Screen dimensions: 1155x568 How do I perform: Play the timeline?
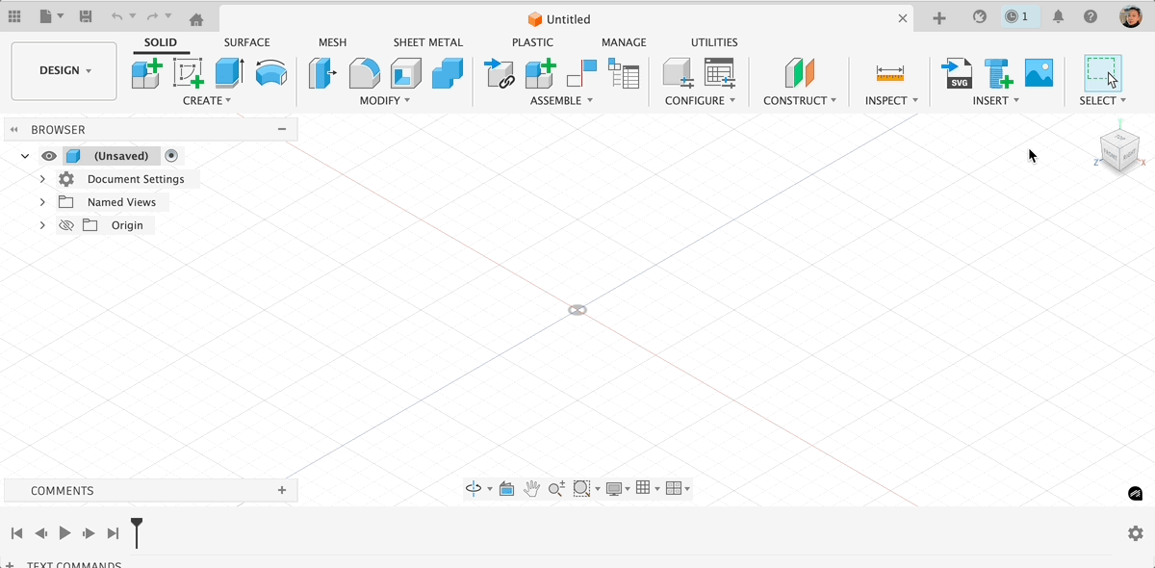pyautogui.click(x=64, y=533)
